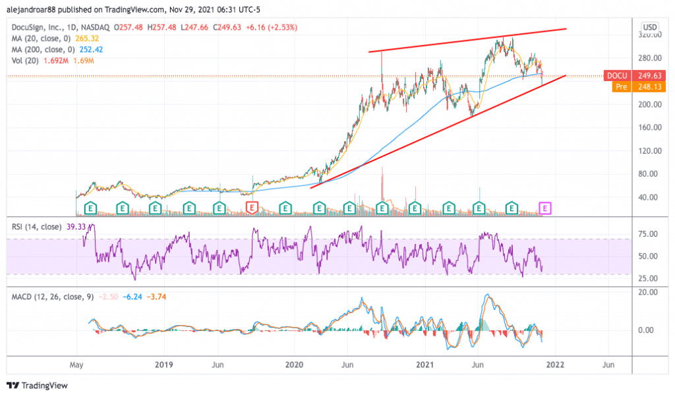Click the MACD 20.00 axis label
Viewport: 675px width, 397px height.
(x=648, y=292)
